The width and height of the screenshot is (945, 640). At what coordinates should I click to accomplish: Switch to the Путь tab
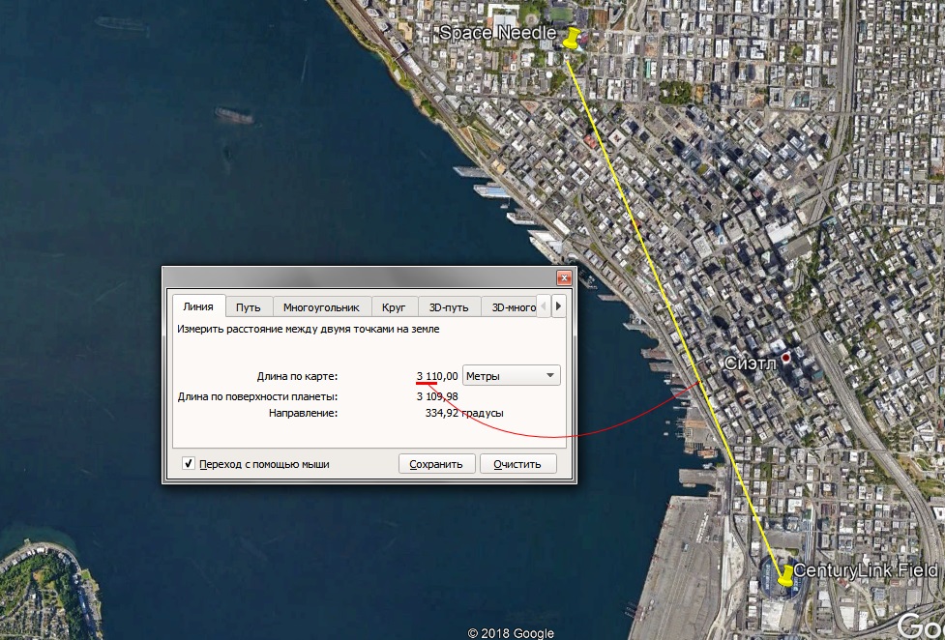(249, 307)
